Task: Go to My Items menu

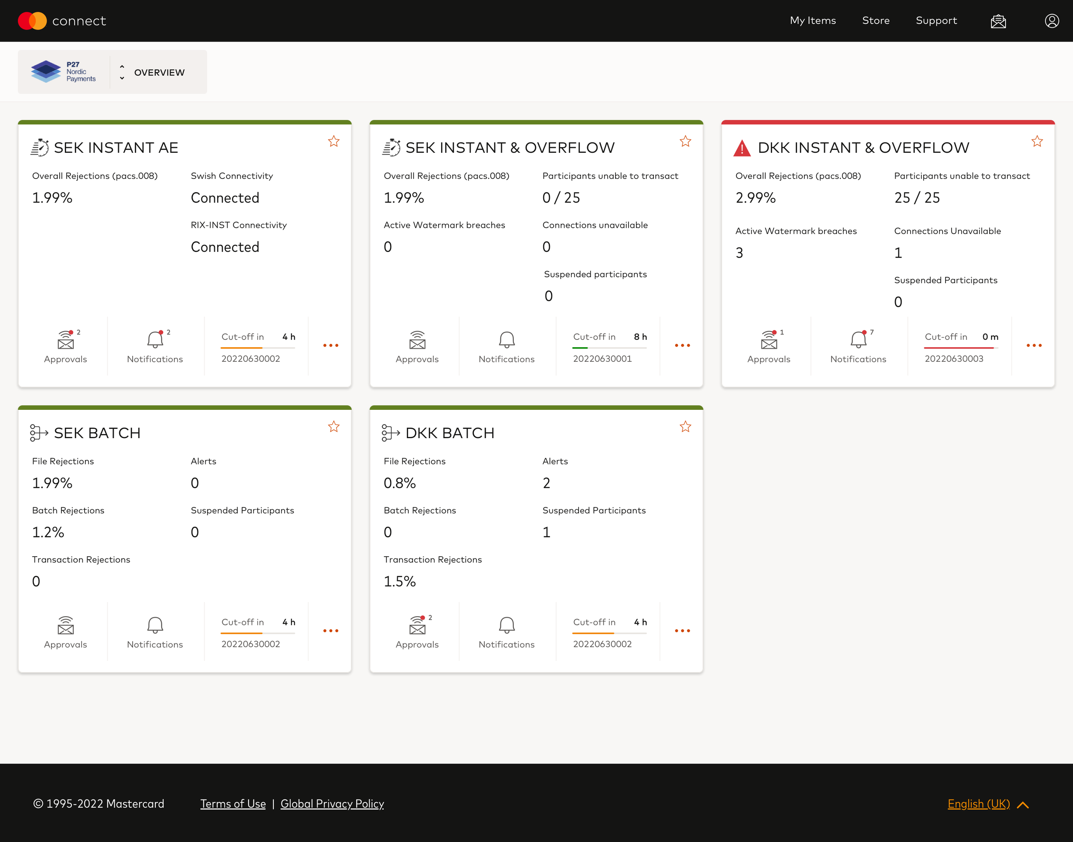Action: (812, 21)
